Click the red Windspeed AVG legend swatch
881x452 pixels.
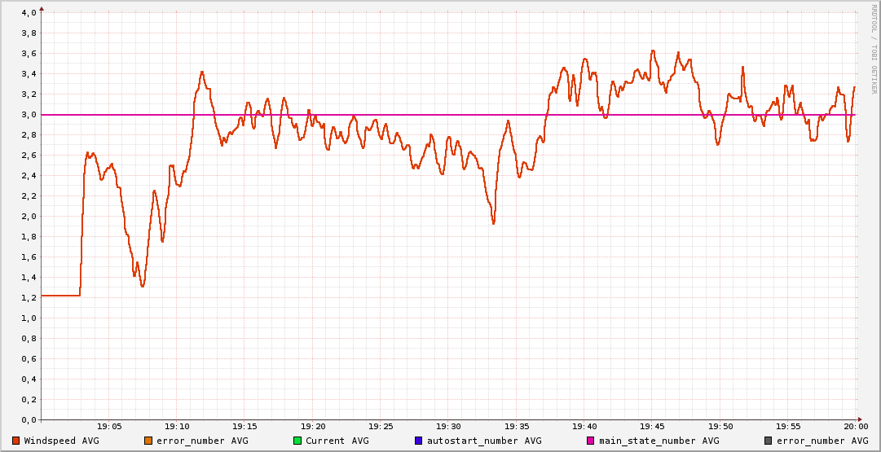[x=16, y=441]
